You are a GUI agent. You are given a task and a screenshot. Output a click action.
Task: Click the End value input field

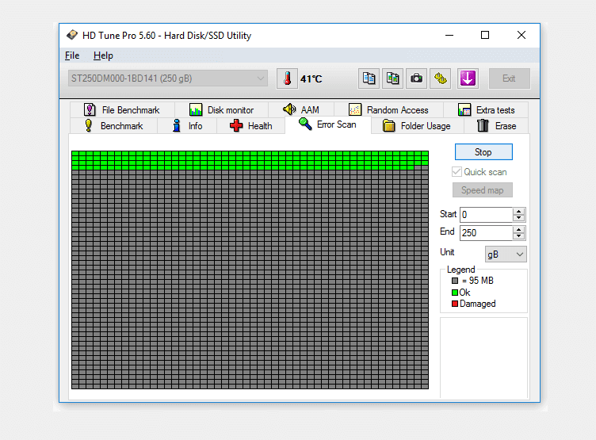click(486, 233)
